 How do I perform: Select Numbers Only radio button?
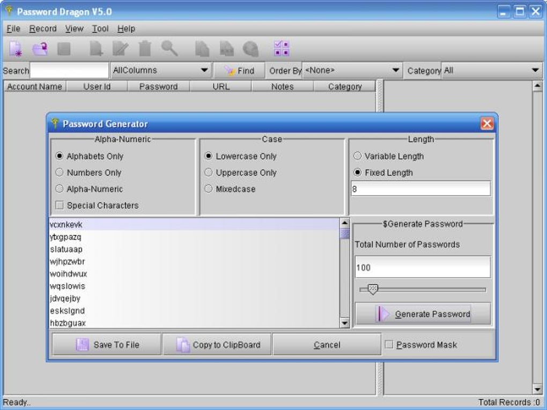(60, 172)
